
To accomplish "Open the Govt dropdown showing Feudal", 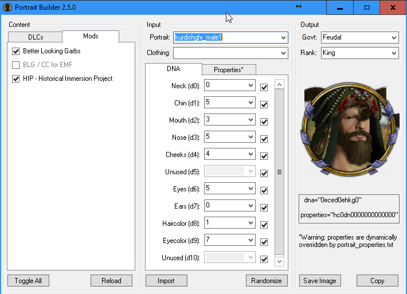I will (394, 38).
